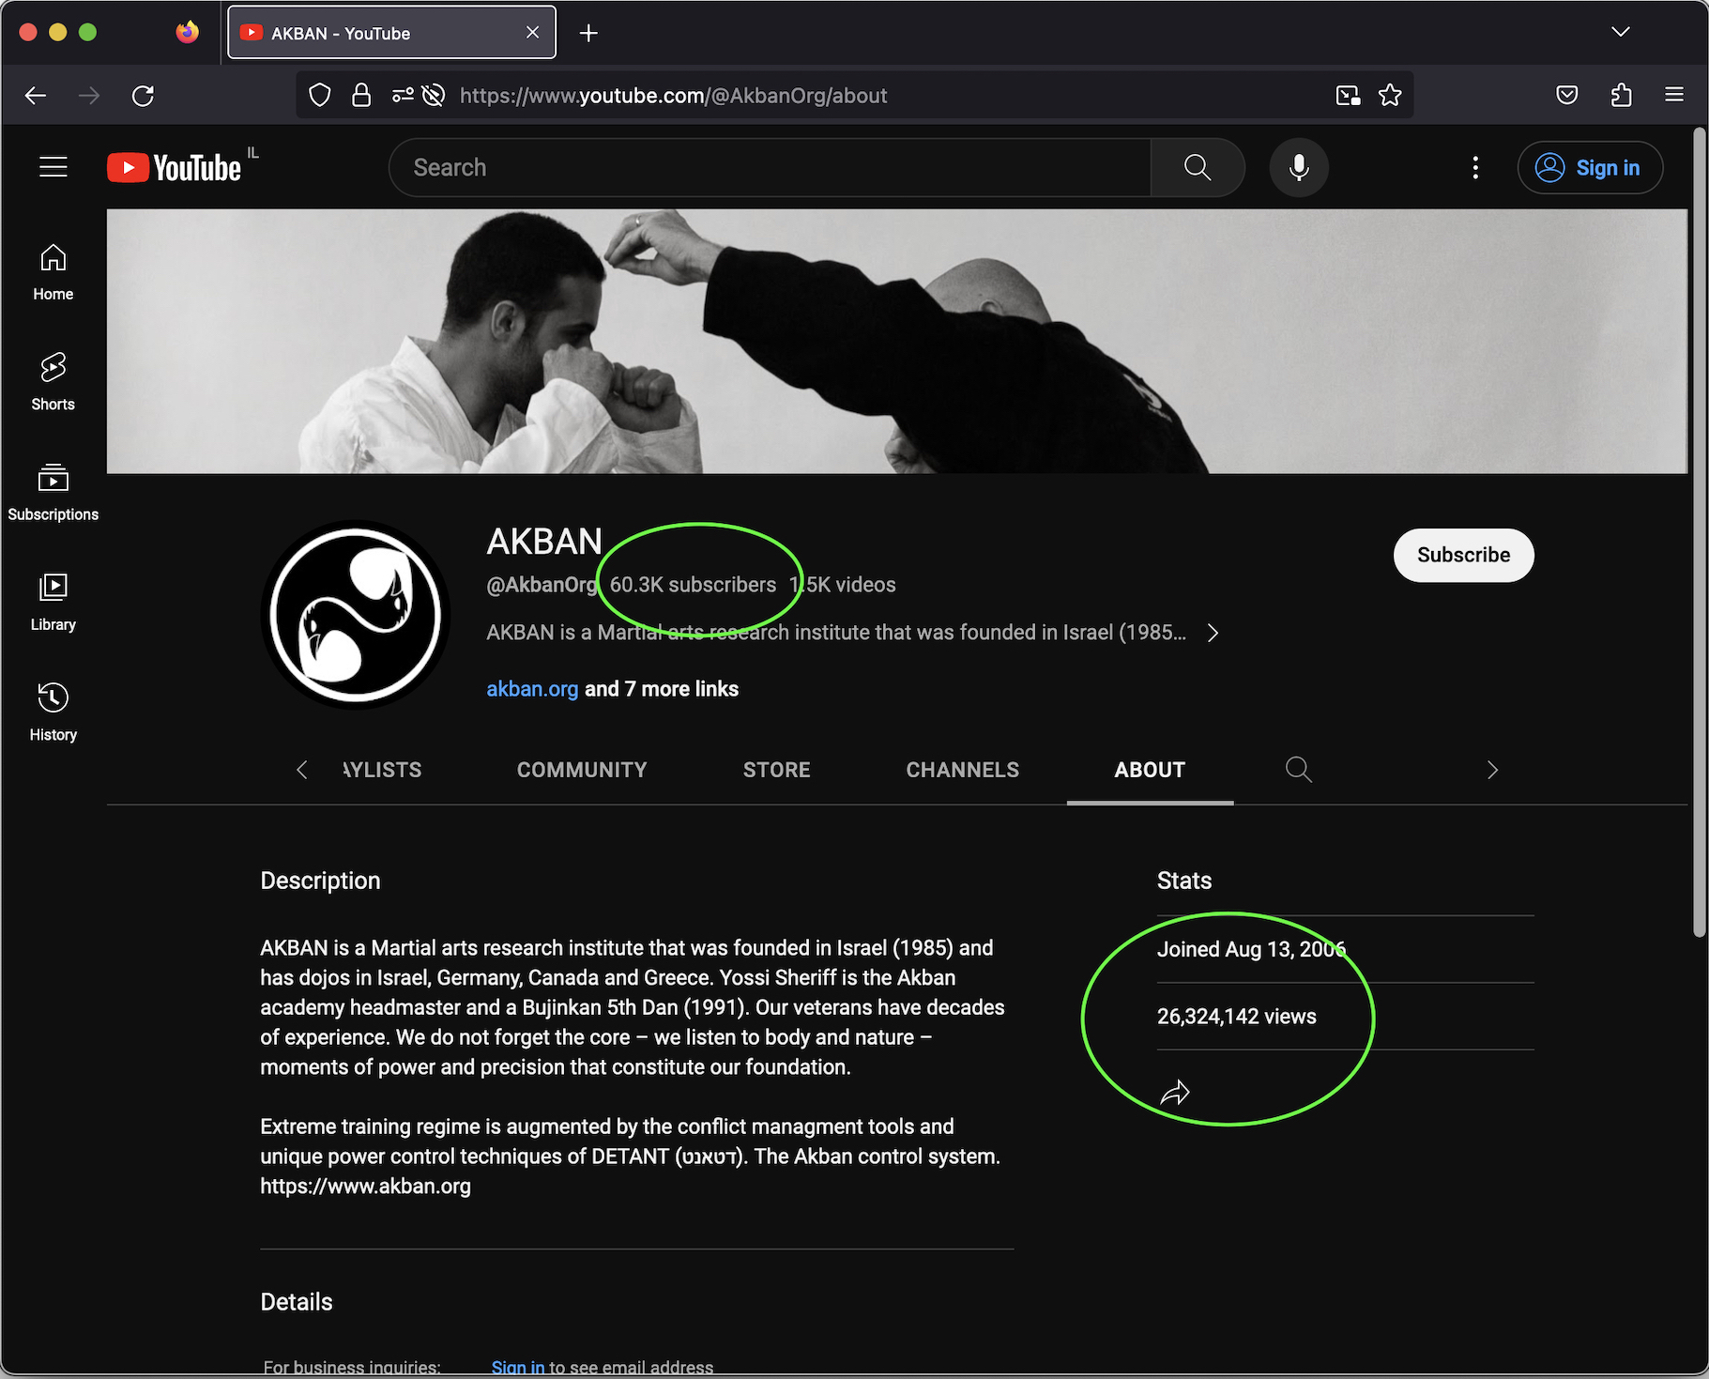Save page to Pocket
This screenshot has height=1379, width=1709.
click(1567, 95)
